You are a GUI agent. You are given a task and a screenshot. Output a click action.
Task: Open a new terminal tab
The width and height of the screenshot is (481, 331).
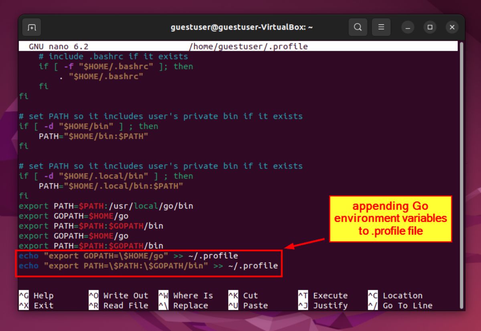(x=32, y=27)
